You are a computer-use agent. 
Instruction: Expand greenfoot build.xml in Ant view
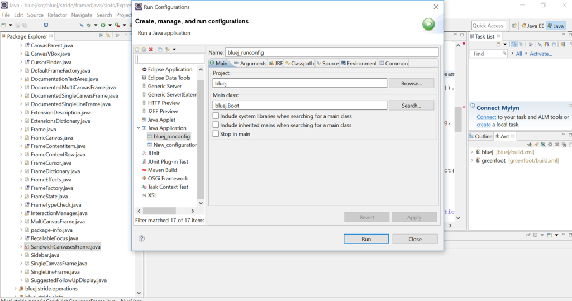[472, 160]
